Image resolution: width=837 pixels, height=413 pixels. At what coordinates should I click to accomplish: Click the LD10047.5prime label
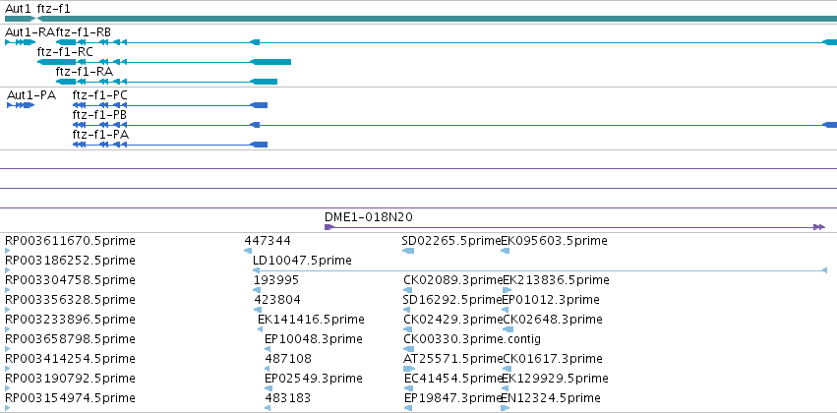302,261
